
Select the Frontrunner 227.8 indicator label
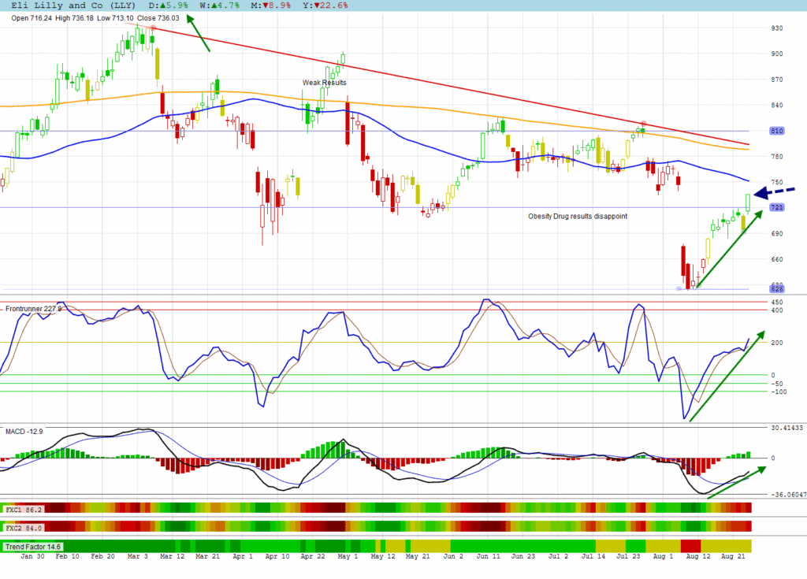click(33, 309)
